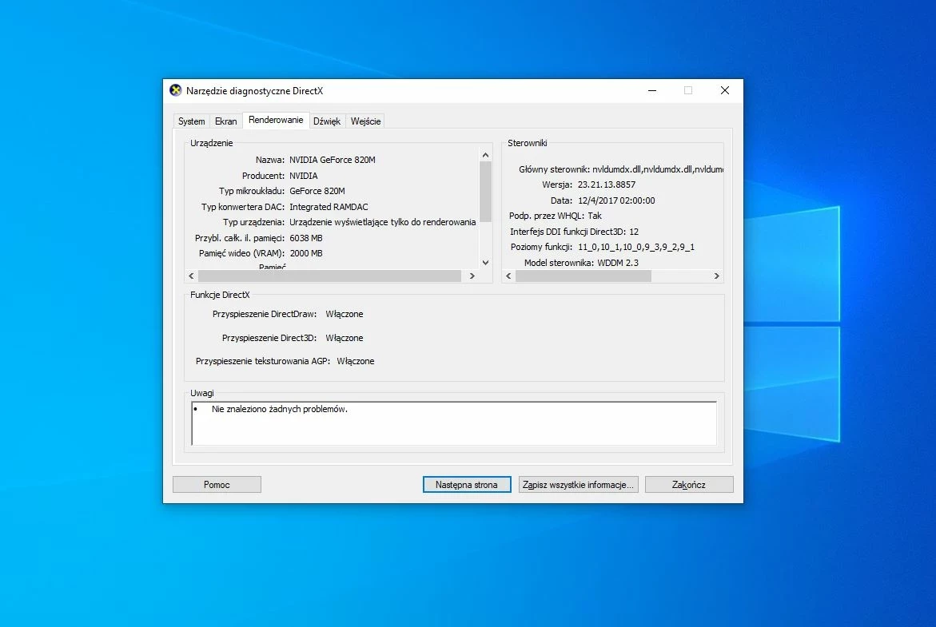
Task: Click the driver date '12/4/2017 02:00:00'
Action: [616, 200]
